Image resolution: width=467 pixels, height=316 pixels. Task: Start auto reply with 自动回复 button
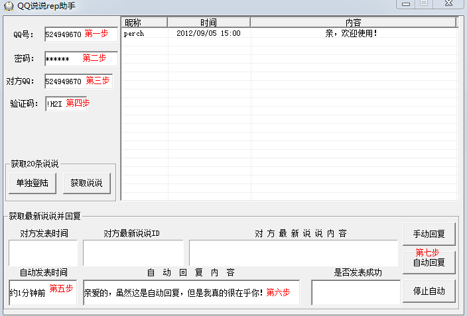429,262
